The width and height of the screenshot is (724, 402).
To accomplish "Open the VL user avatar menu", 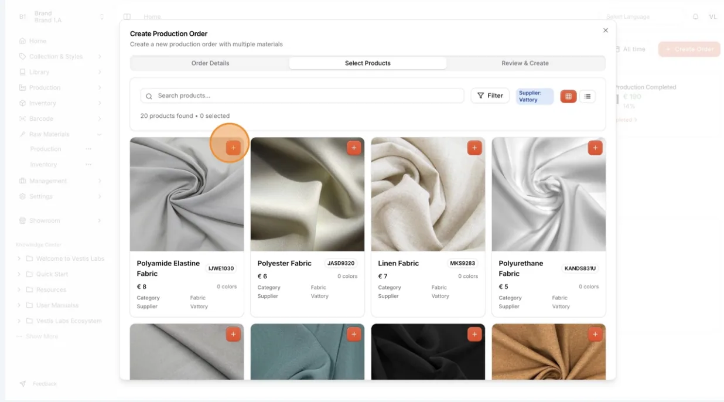I will point(713,17).
